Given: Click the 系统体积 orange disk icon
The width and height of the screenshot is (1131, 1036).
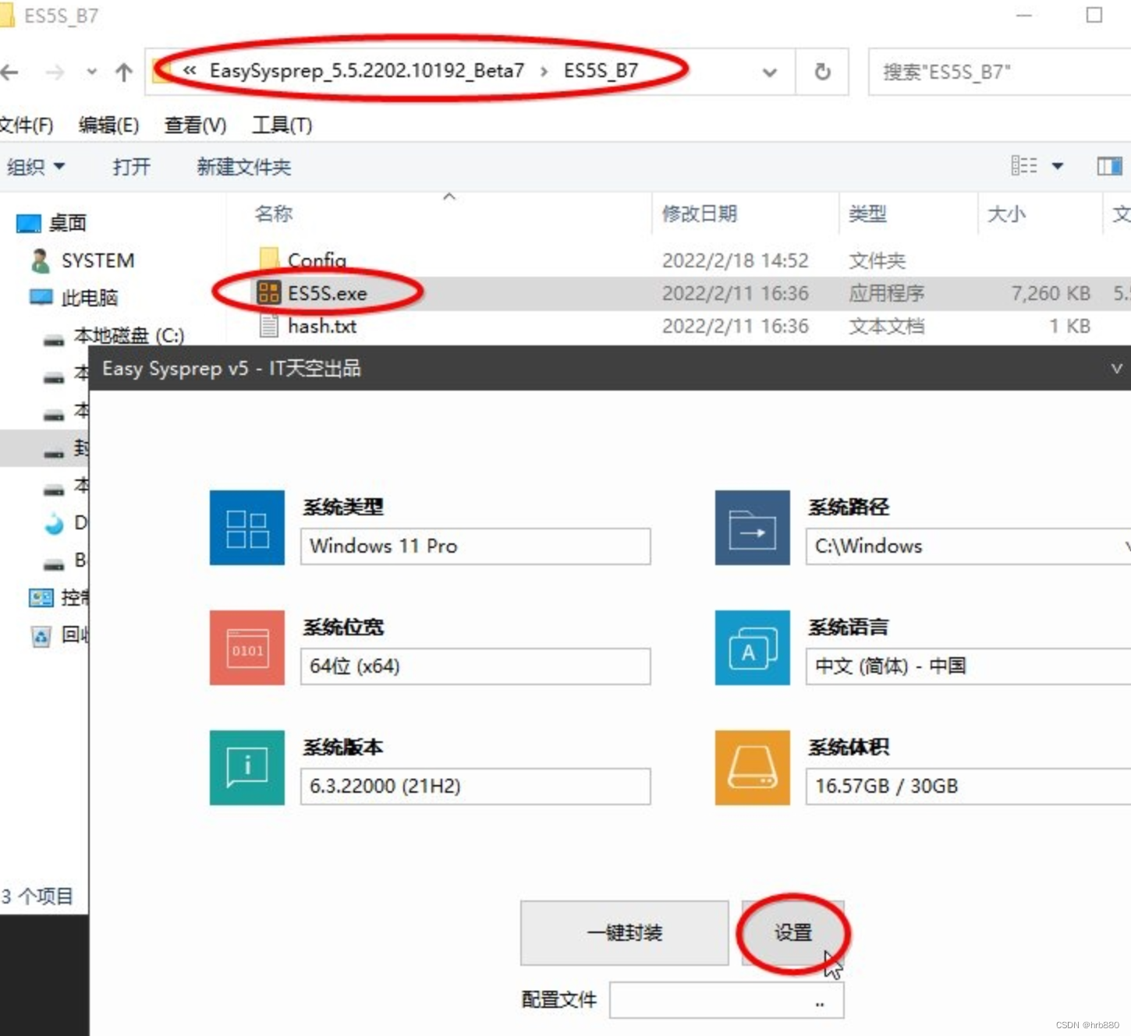Looking at the screenshot, I should [753, 768].
